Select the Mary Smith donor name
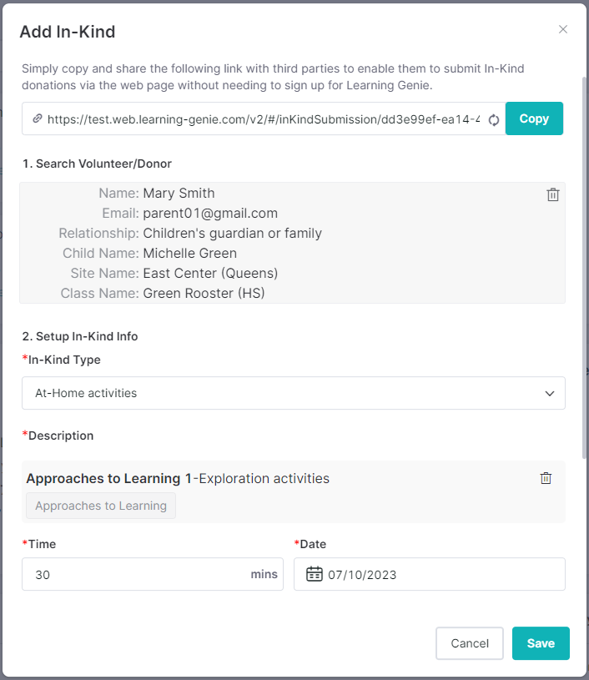 coord(179,193)
